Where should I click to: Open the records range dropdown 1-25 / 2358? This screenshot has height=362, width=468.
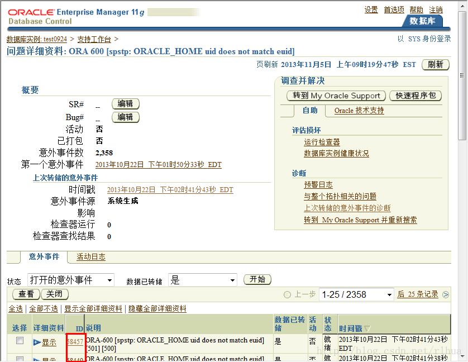tap(356, 294)
